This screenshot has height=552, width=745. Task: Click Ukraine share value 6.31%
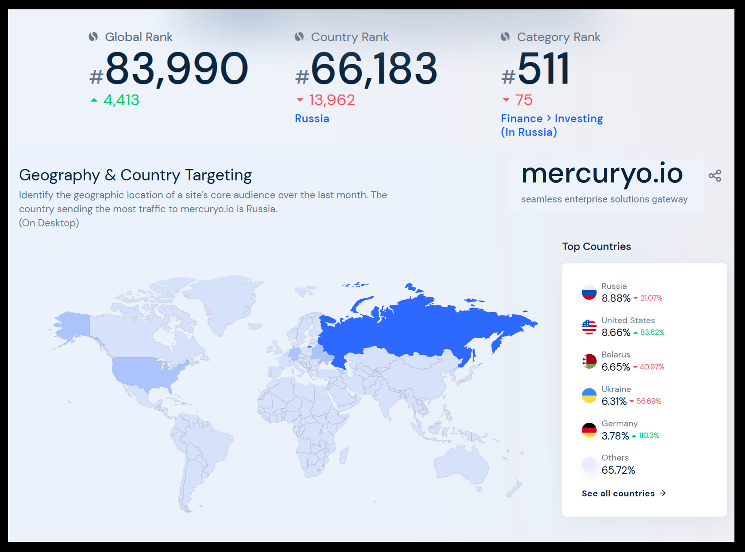click(614, 401)
